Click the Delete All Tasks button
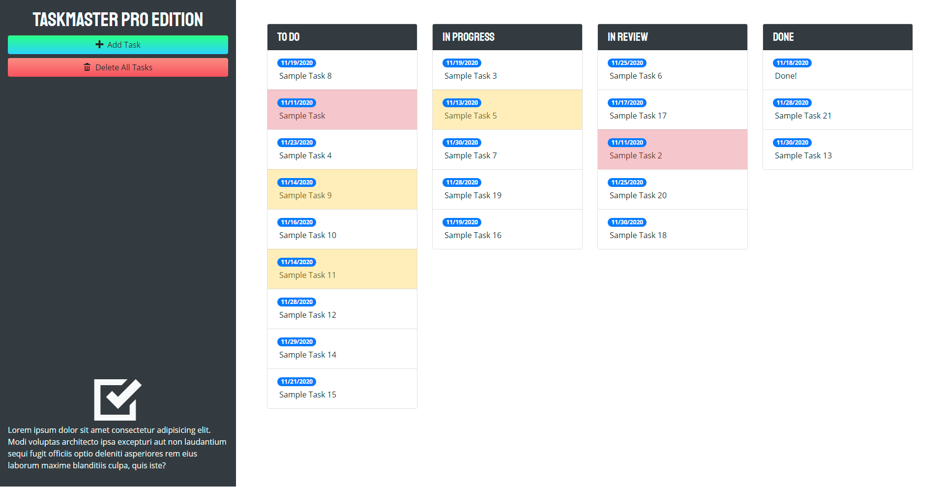This screenshot has width=944, height=487. tap(118, 67)
